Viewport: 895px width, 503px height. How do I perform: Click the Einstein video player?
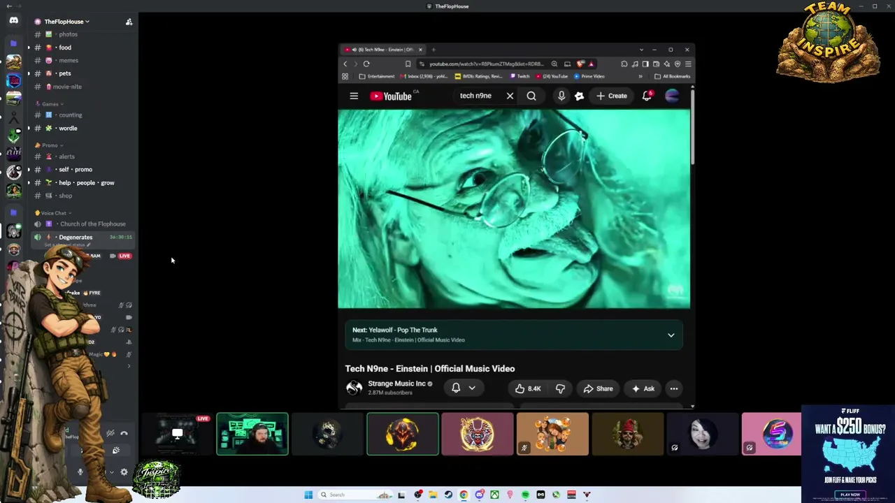[x=514, y=209]
